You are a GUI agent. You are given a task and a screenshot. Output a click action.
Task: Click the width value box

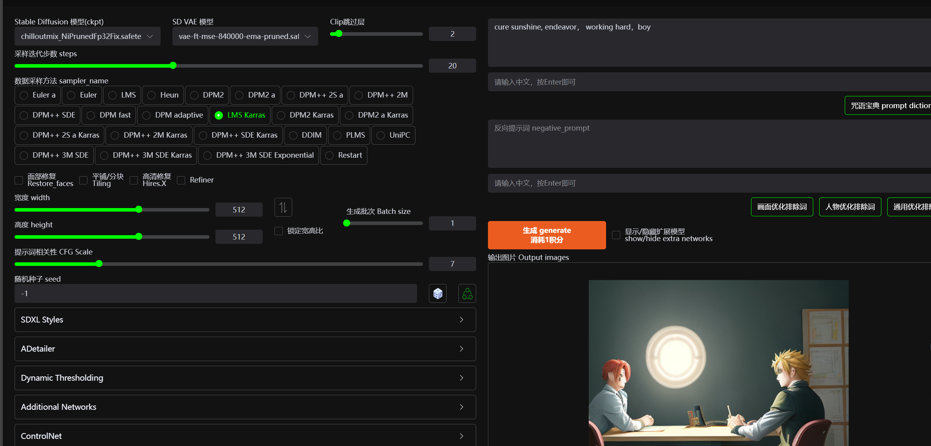[239, 210]
